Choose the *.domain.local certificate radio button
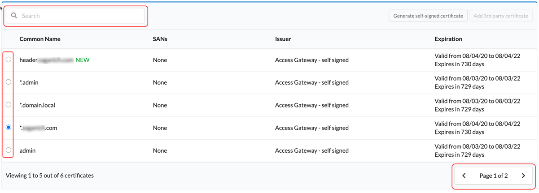This screenshot has width=539, height=193. [9, 105]
